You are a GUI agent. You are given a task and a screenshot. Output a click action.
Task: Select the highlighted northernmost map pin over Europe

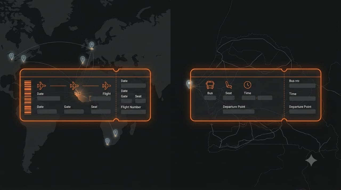(92, 45)
